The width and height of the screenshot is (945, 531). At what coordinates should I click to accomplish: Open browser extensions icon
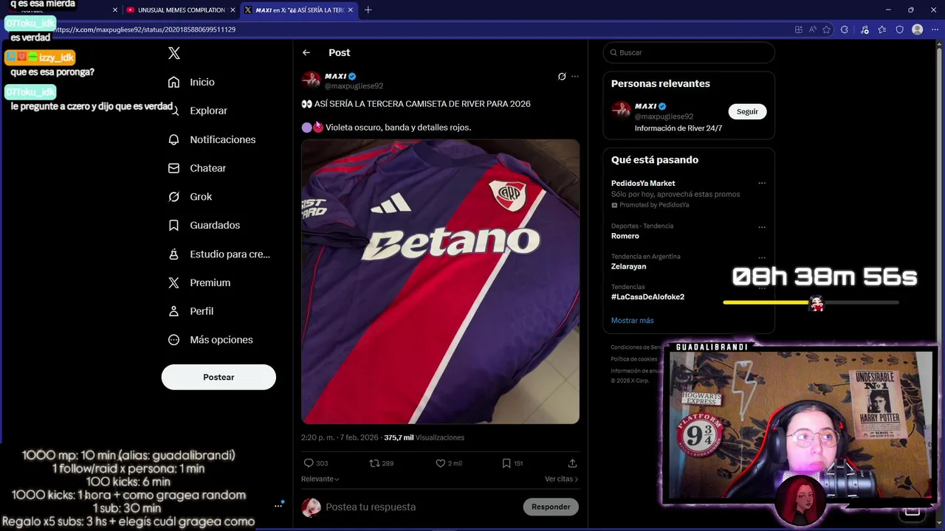click(845, 29)
